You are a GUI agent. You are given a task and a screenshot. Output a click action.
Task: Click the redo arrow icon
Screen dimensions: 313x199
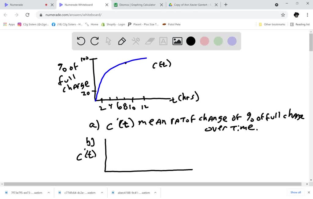(94, 41)
